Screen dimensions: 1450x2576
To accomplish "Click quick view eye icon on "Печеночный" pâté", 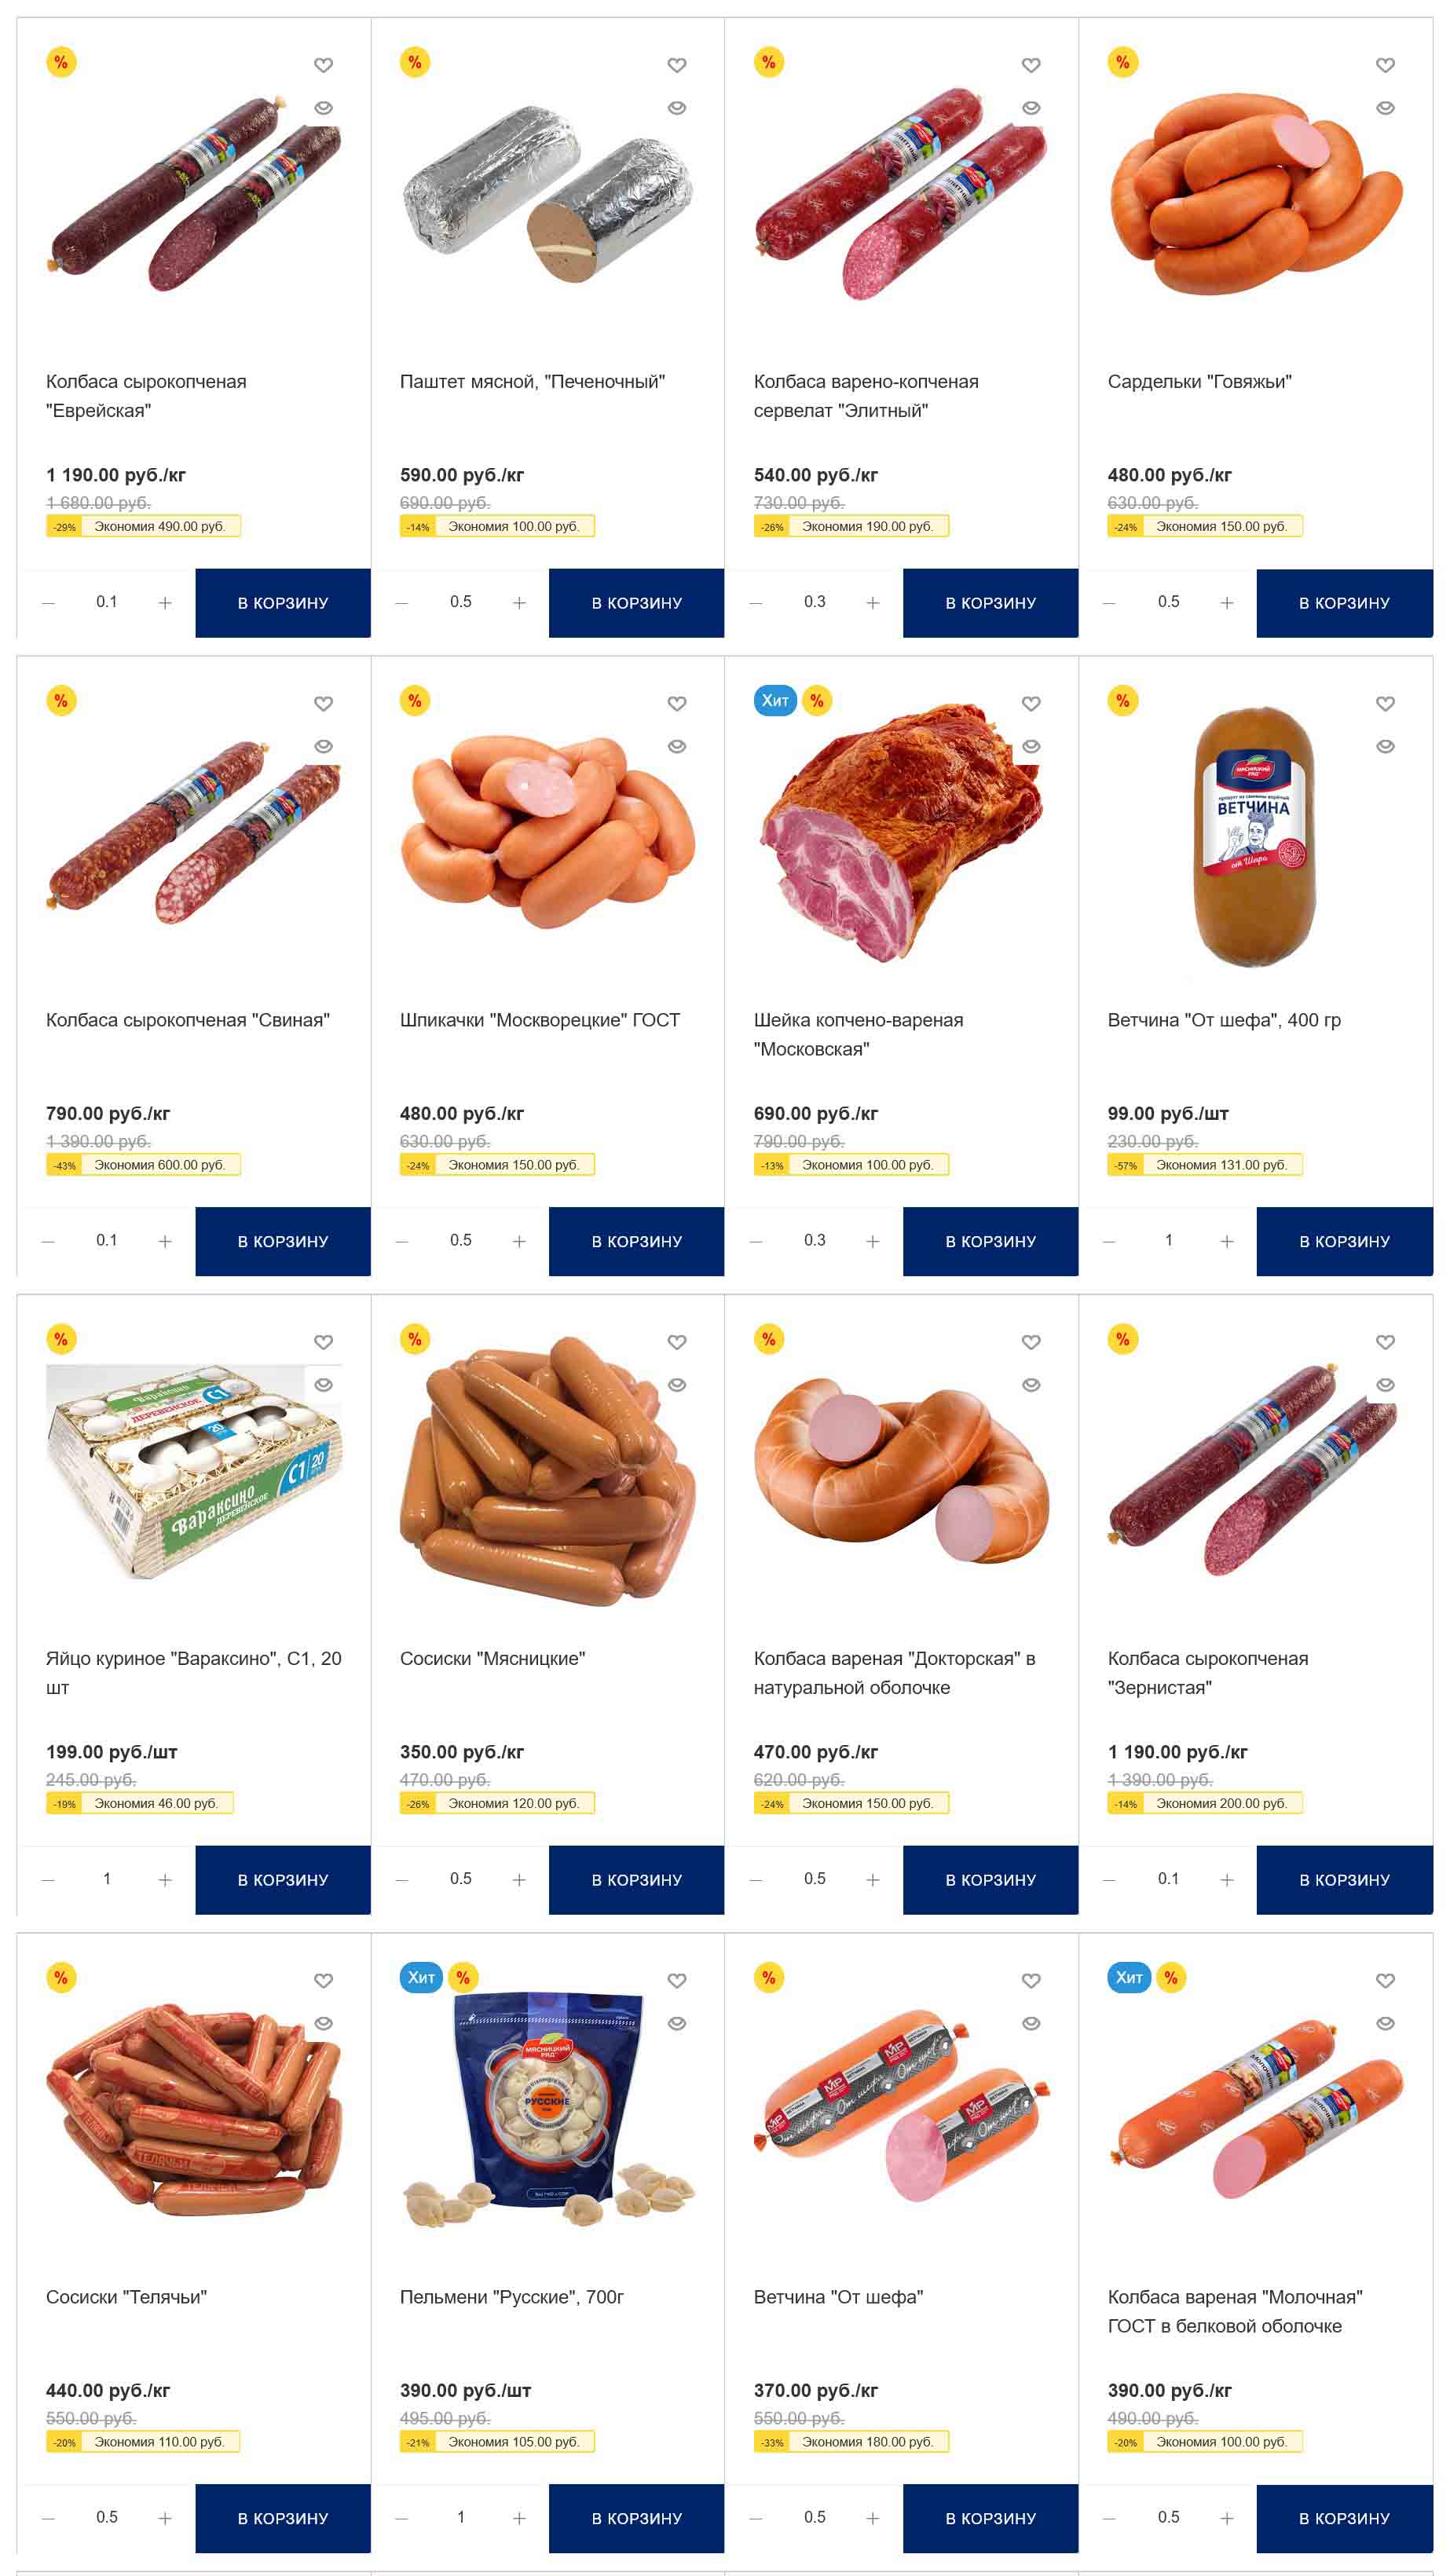I will (677, 108).
